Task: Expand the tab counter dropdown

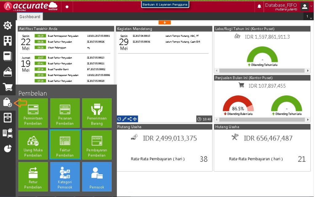Action: click(x=309, y=17)
